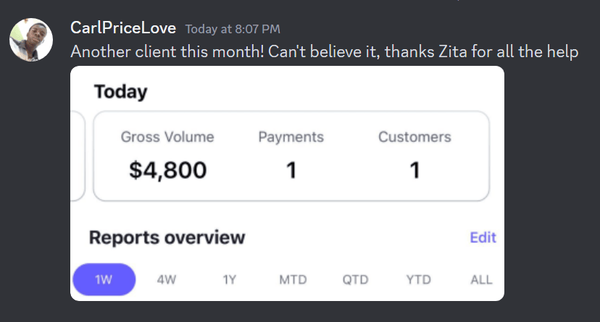Screen dimensions: 600x322
Task: Select the 1W time range pill
Action: pos(104,279)
